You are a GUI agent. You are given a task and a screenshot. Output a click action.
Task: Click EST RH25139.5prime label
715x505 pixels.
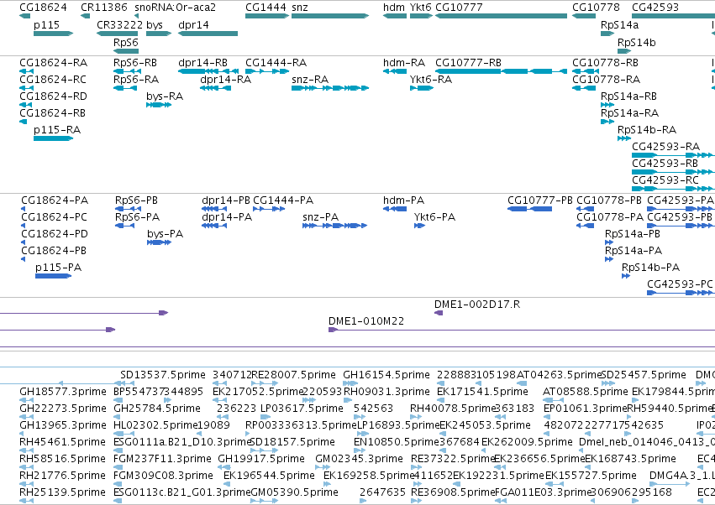coord(62,492)
